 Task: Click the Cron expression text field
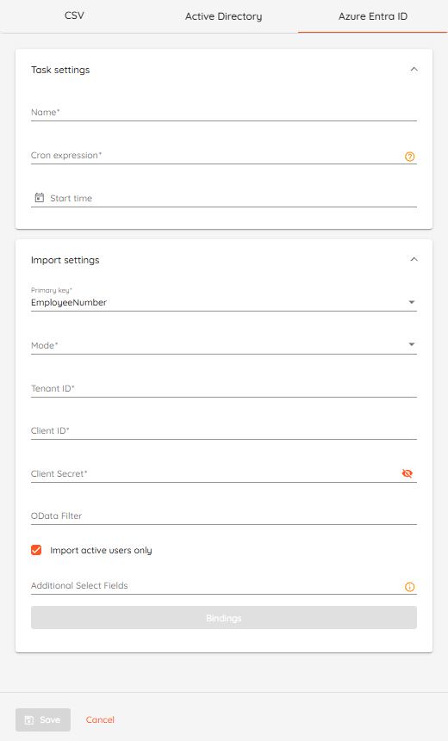(216, 156)
